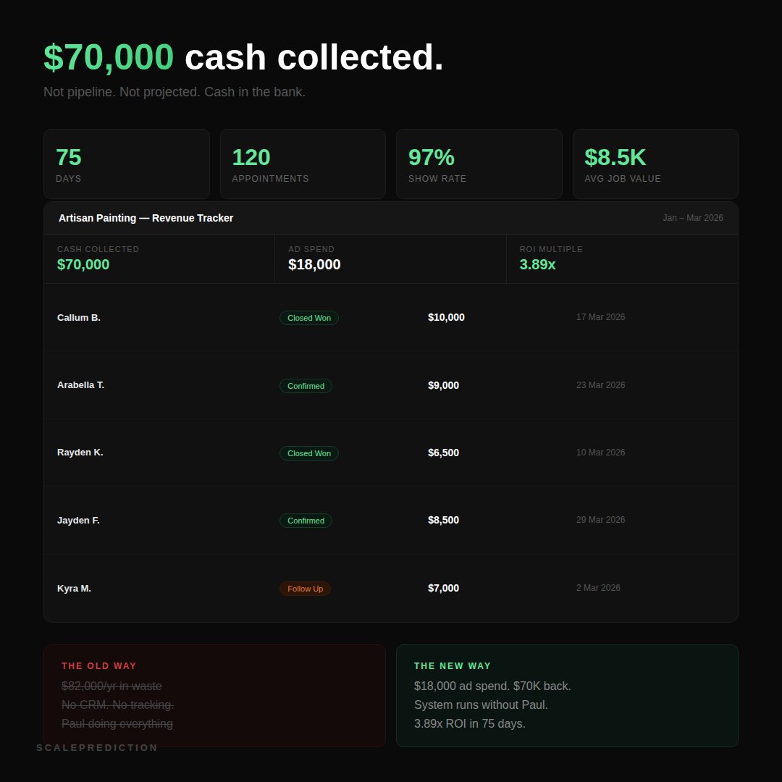
Task: Open the 97% Show Rate card
Action: click(479, 164)
